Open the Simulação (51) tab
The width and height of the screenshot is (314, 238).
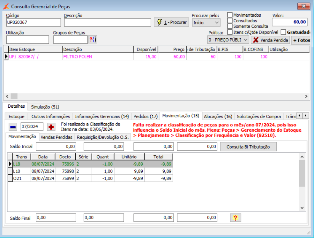(x=45, y=107)
